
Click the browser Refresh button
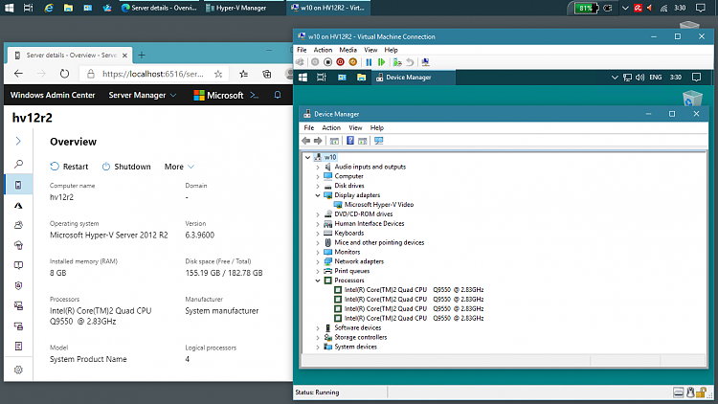pos(64,74)
